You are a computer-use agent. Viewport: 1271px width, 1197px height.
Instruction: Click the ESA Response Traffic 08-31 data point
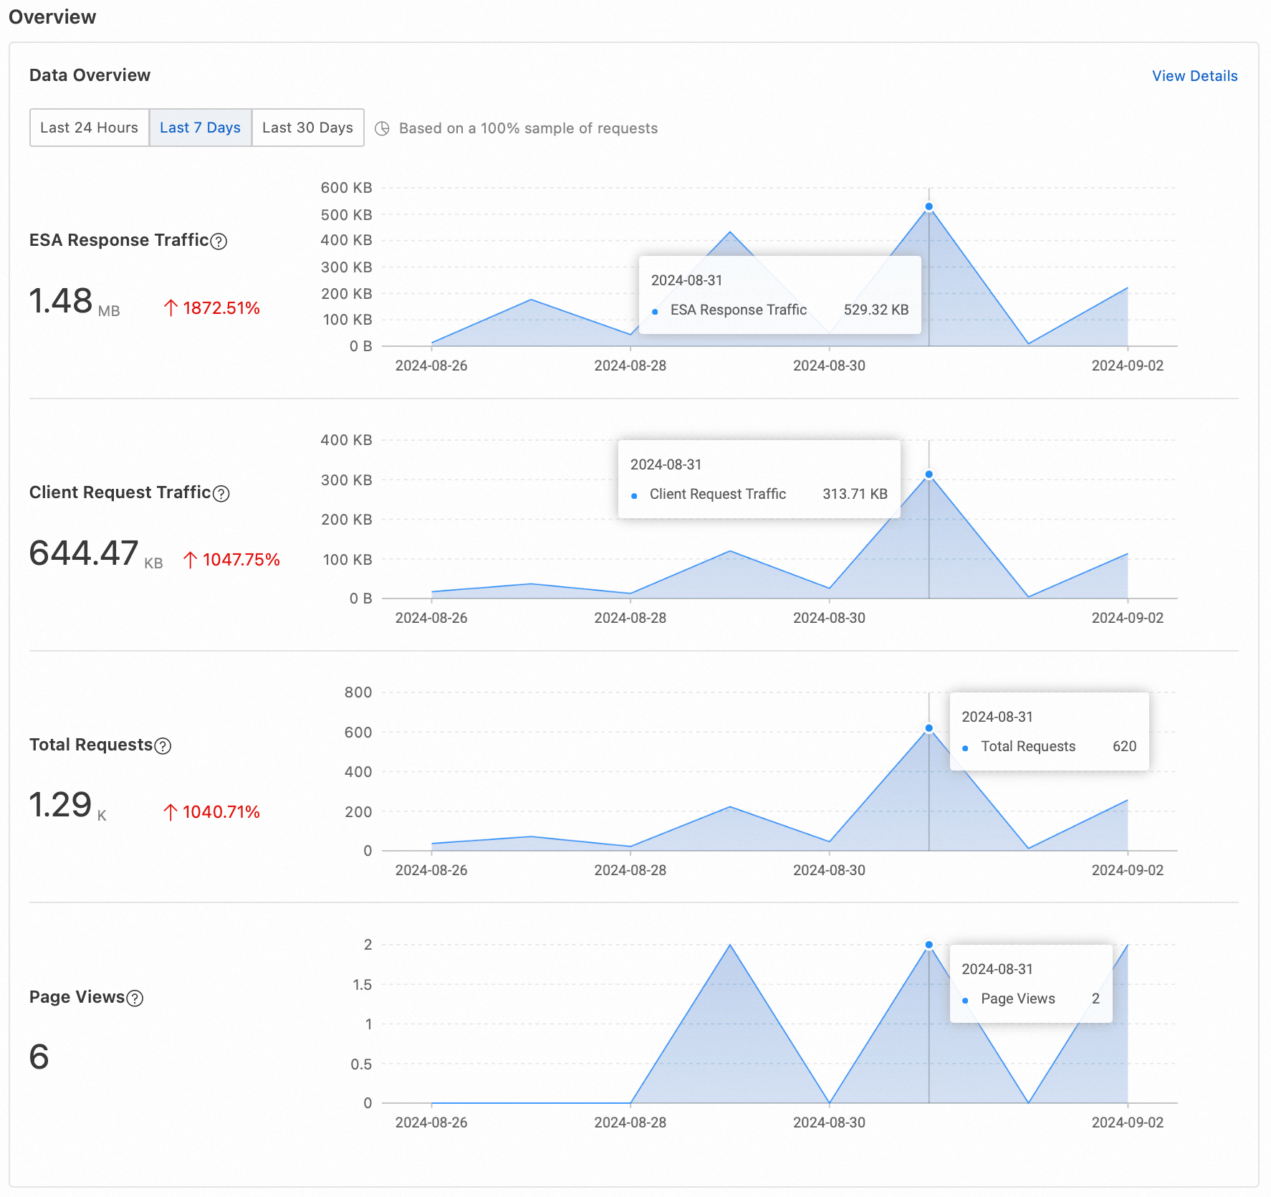929,206
